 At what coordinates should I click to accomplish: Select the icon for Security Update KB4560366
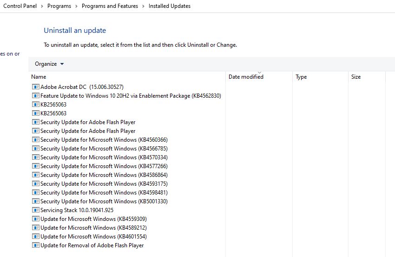(36, 139)
